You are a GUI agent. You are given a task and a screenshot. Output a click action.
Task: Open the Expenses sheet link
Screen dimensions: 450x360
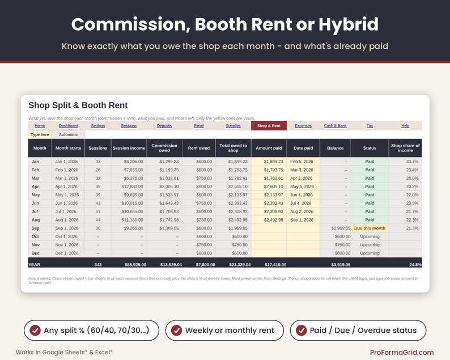[x=303, y=126]
